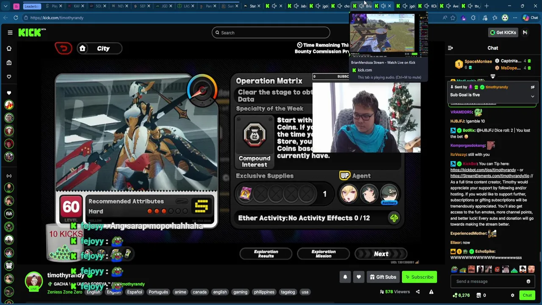Click the browser address bar URL
The width and height of the screenshot is (542, 305).
[57, 18]
